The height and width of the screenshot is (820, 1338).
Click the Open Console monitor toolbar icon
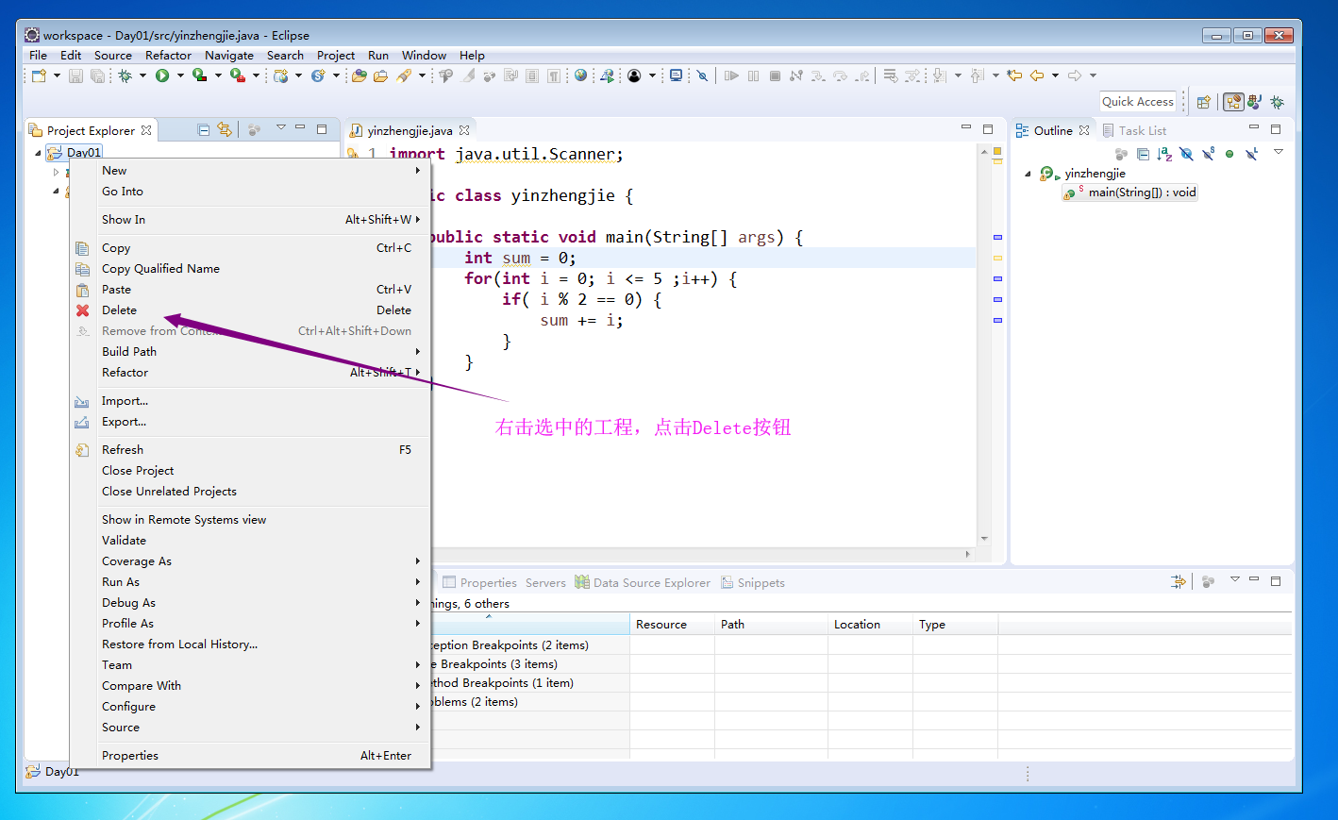coord(676,75)
